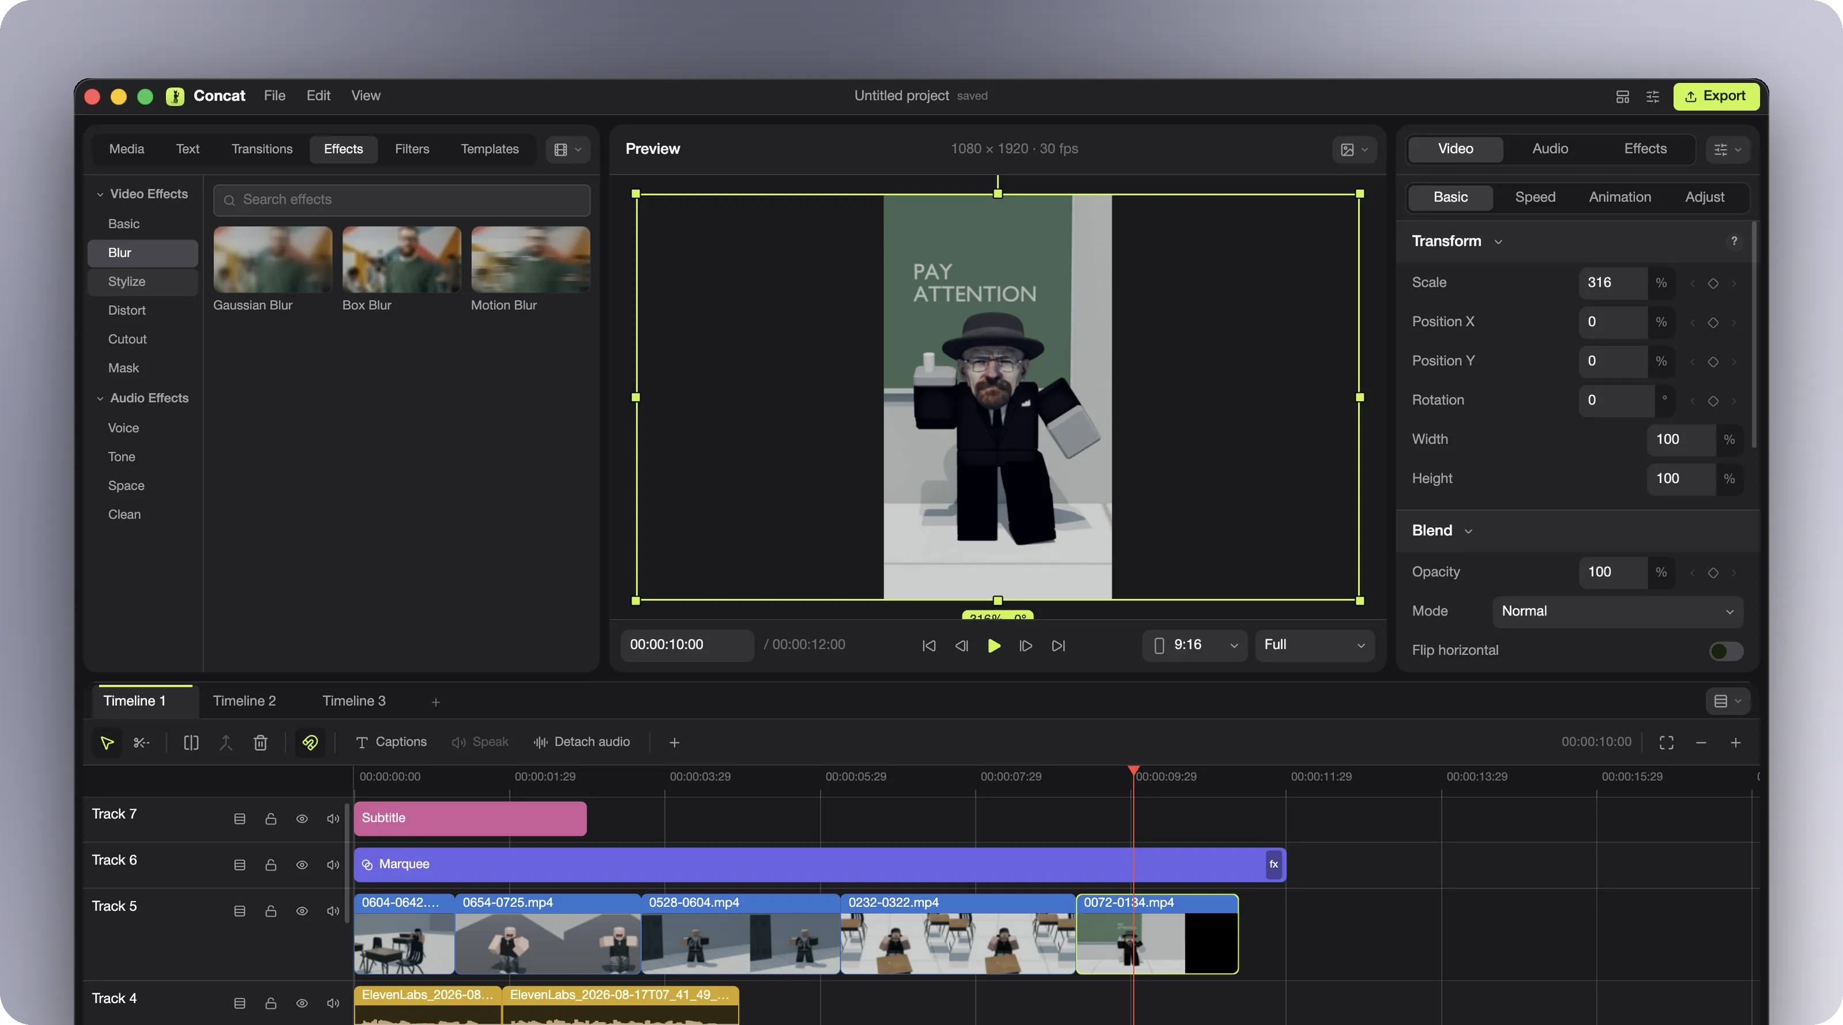This screenshot has width=1843, height=1025.
Task: Add keyframe for Opacity
Action: (x=1713, y=572)
